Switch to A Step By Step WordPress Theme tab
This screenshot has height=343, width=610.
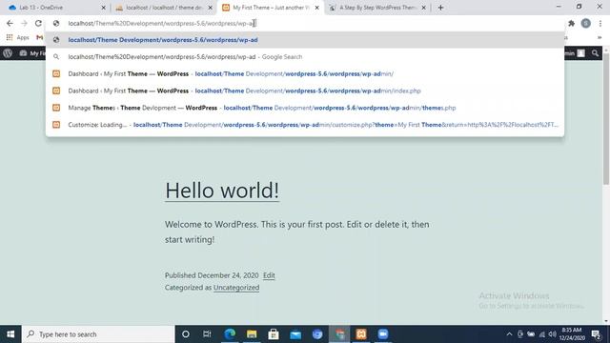(x=376, y=8)
